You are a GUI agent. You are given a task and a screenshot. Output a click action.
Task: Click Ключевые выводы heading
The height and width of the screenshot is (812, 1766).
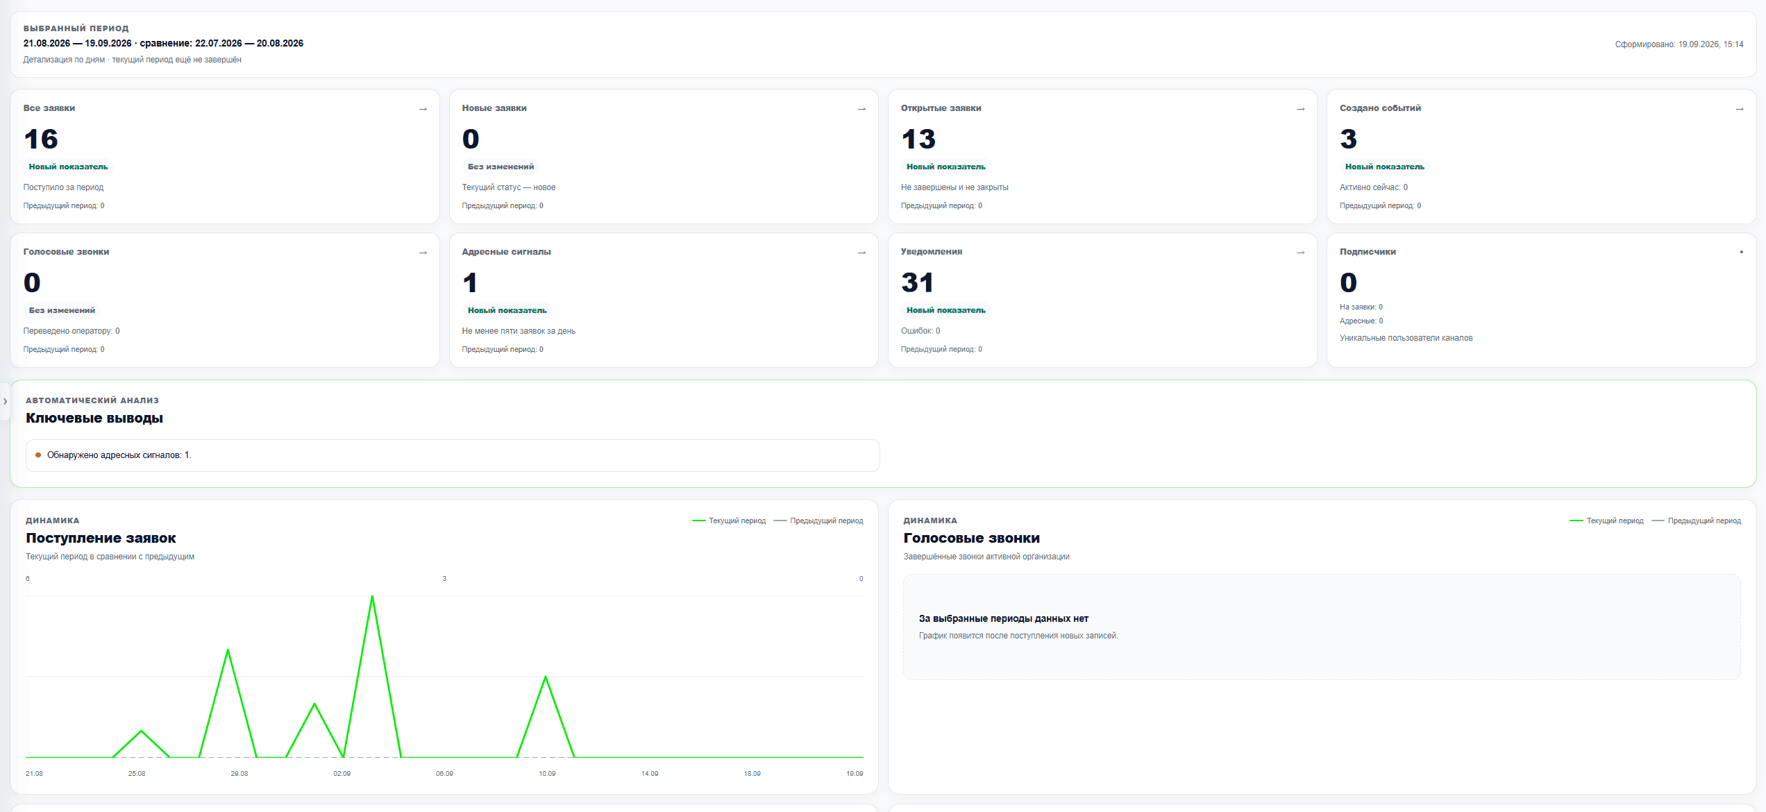pos(94,418)
